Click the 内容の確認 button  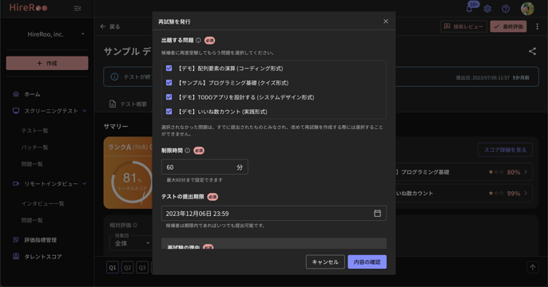pyautogui.click(x=367, y=262)
